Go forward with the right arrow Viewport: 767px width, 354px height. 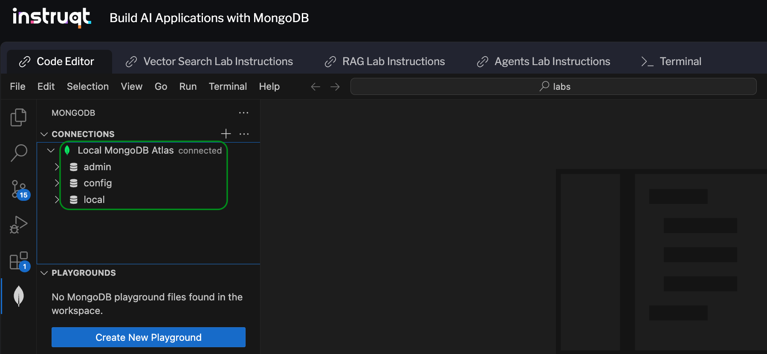coord(335,87)
